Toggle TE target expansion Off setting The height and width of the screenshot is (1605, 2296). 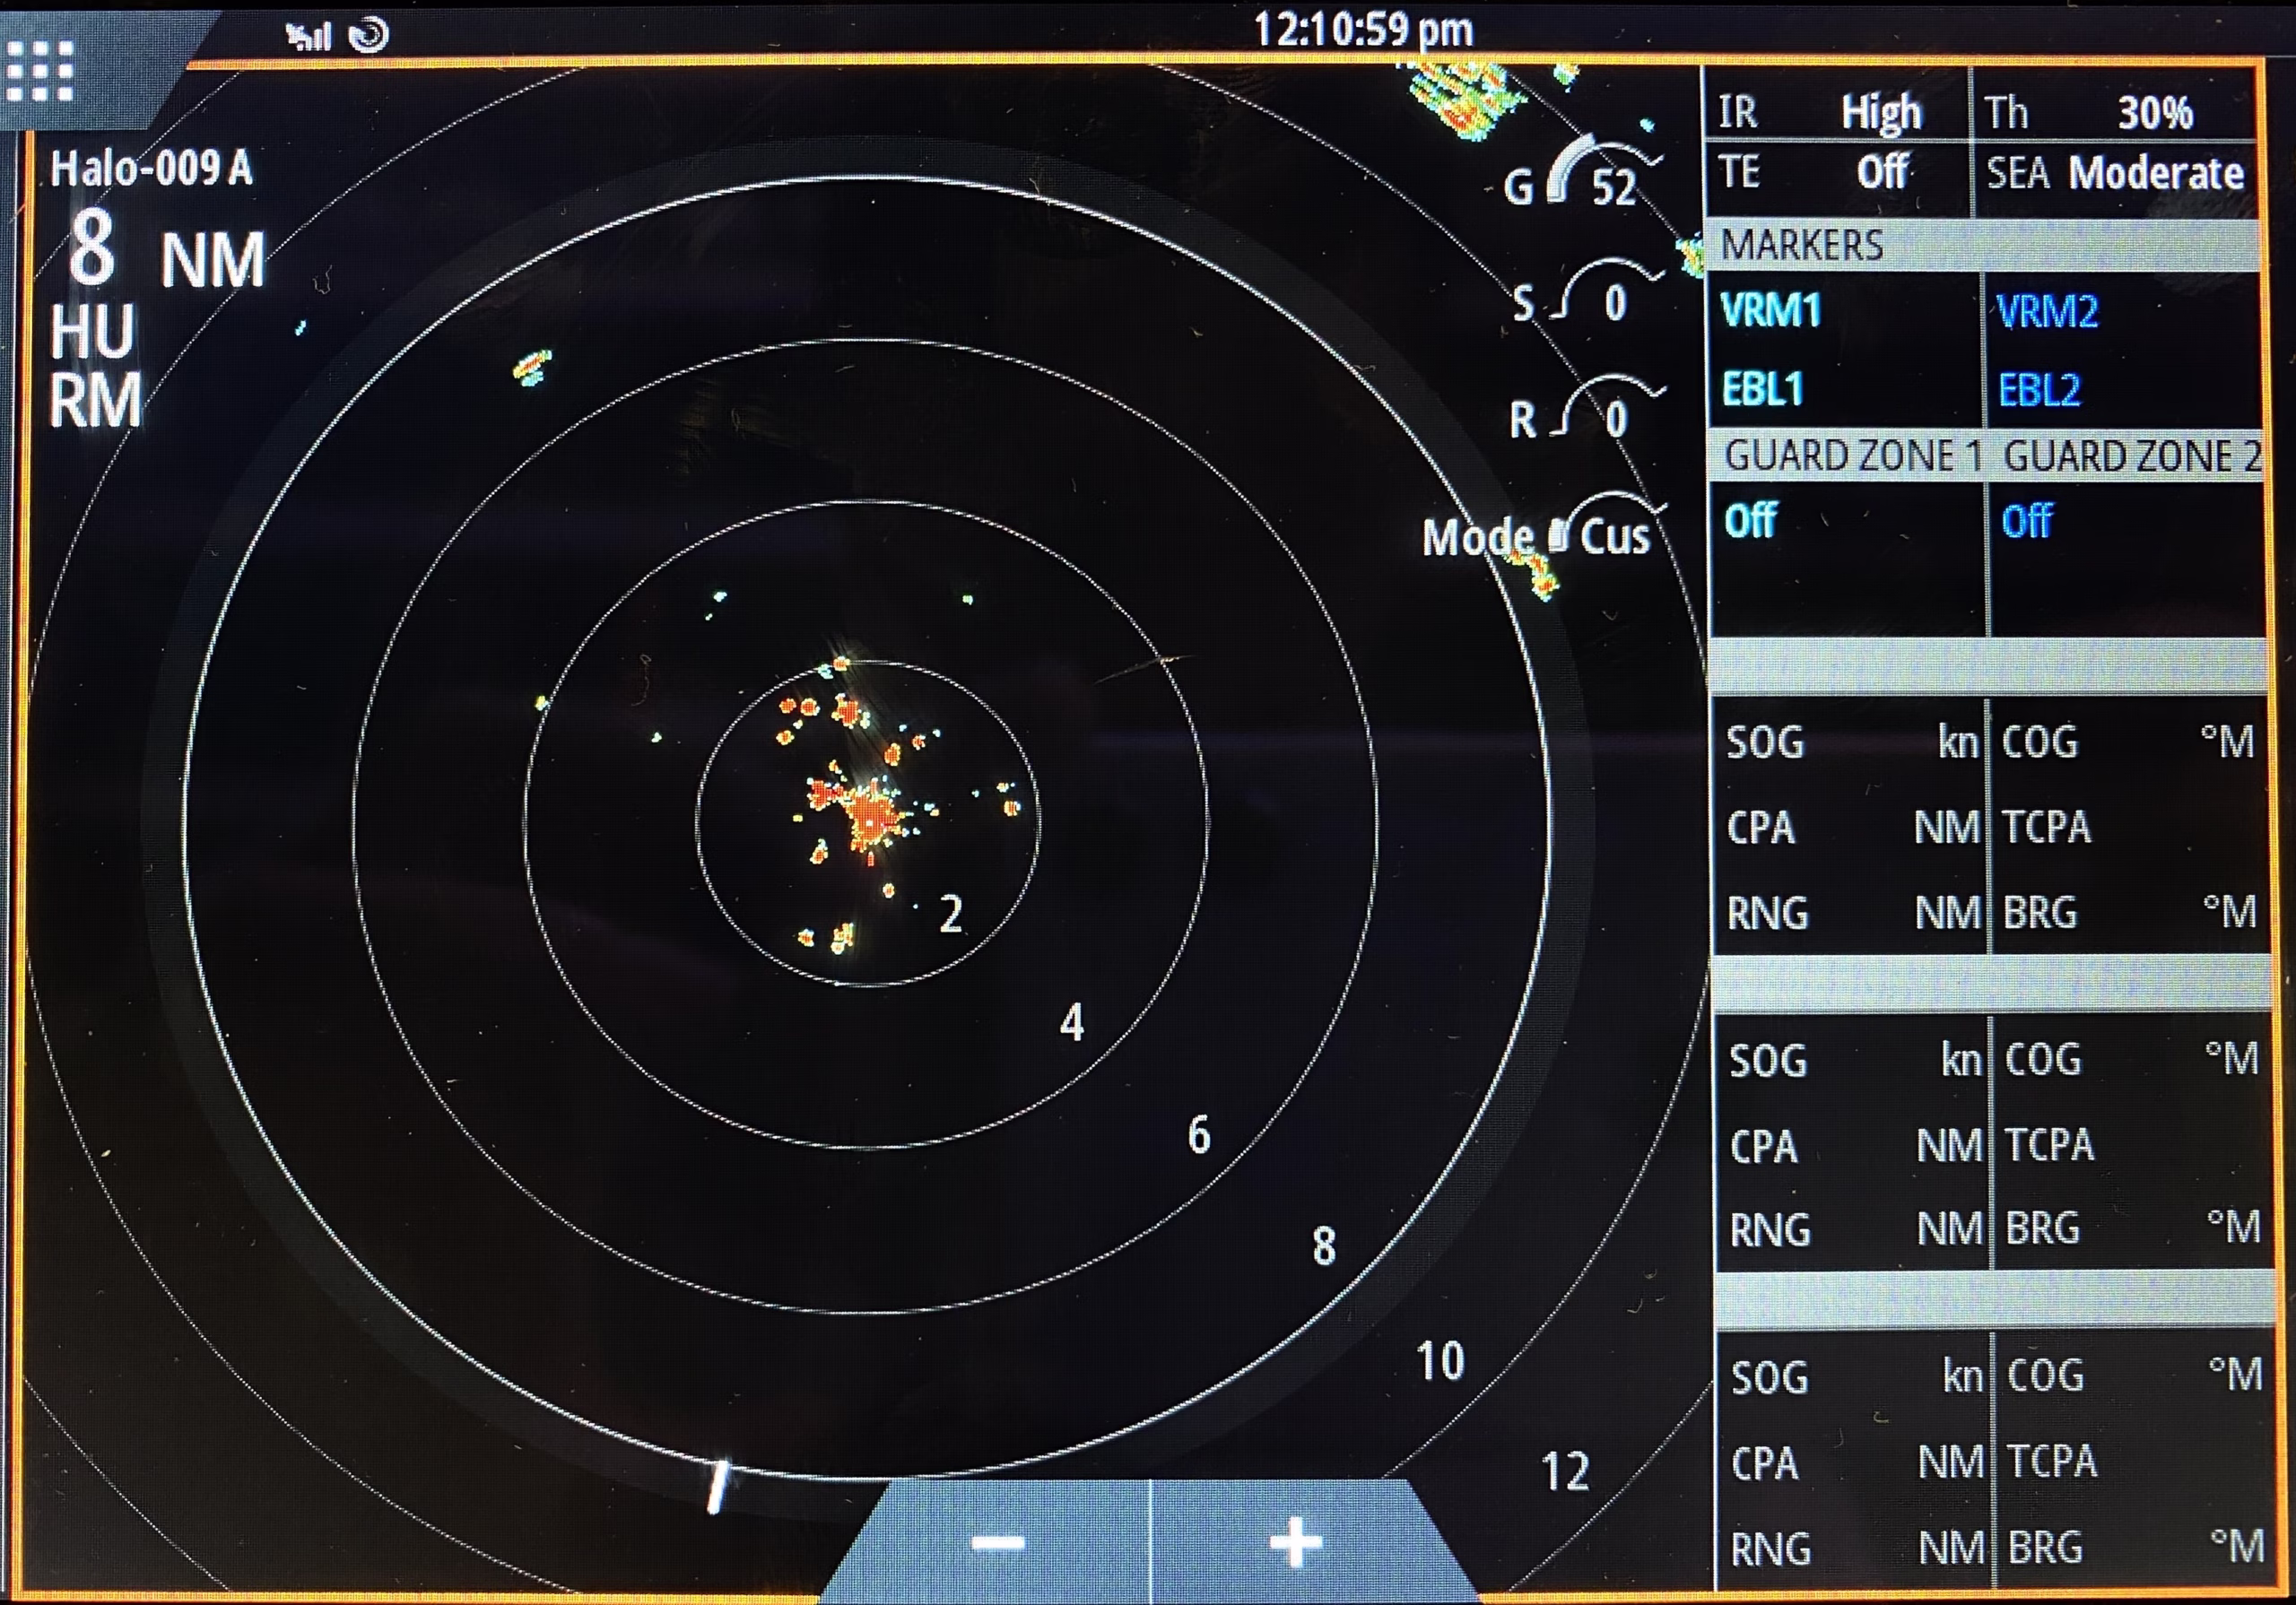(1836, 172)
